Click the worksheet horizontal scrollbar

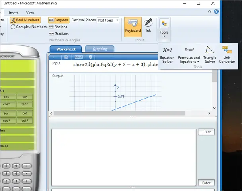pos(119,113)
